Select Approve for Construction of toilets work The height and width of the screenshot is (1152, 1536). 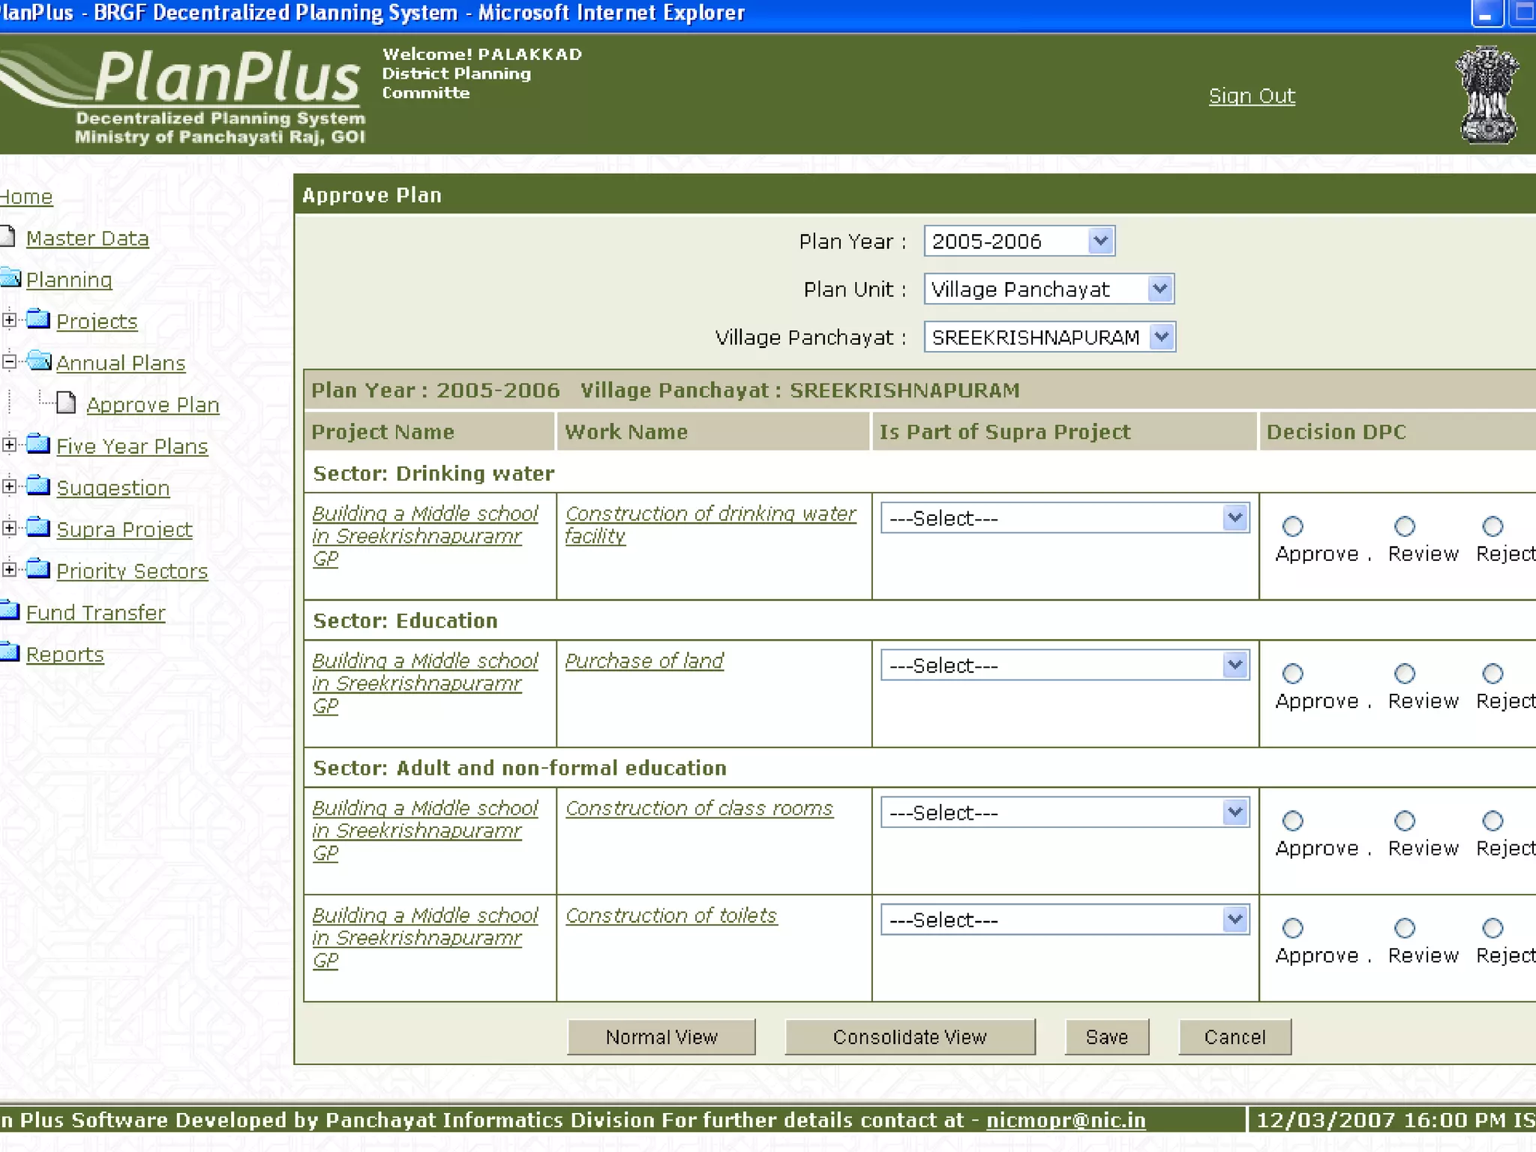point(1292,928)
